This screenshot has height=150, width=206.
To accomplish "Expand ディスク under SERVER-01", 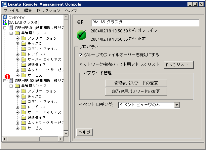I will coord(17,44).
